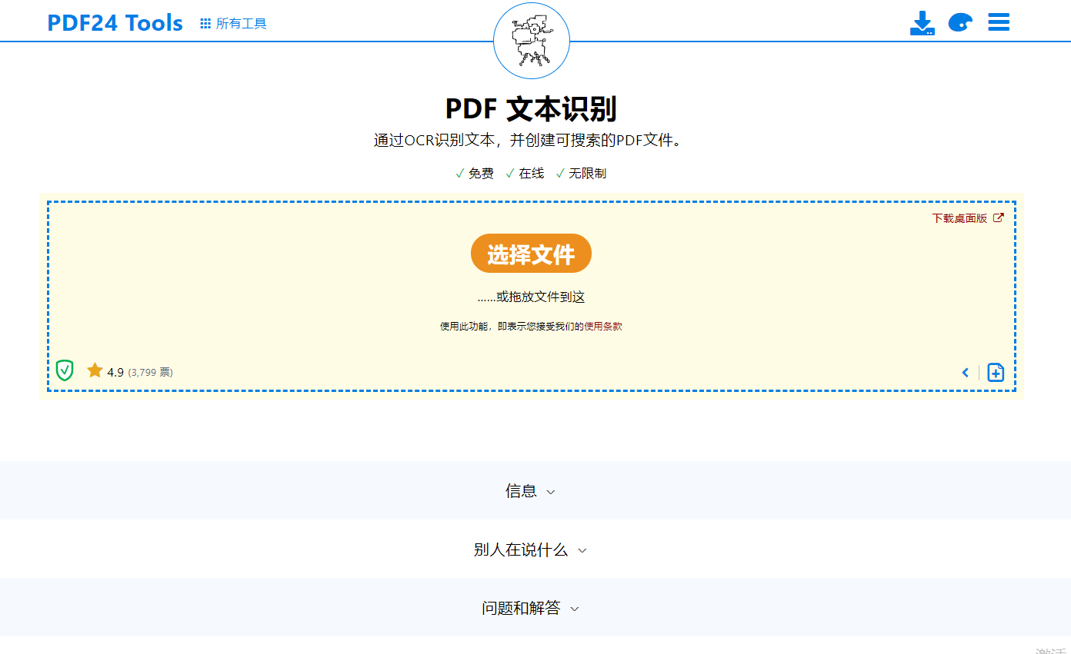Viewport: 1071px width, 654px height.
Task: Click the 无限制 feature label
Action: (x=587, y=174)
